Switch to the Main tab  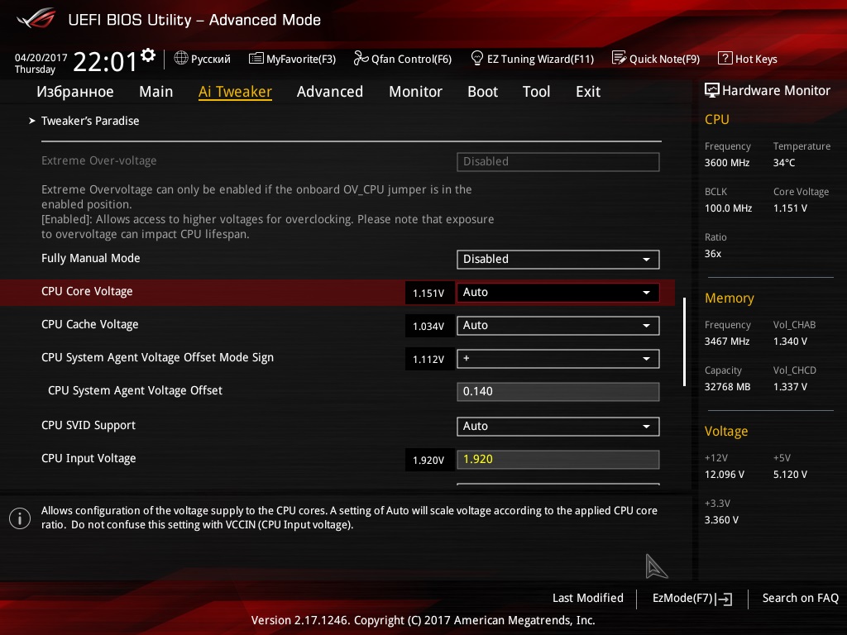tap(156, 92)
